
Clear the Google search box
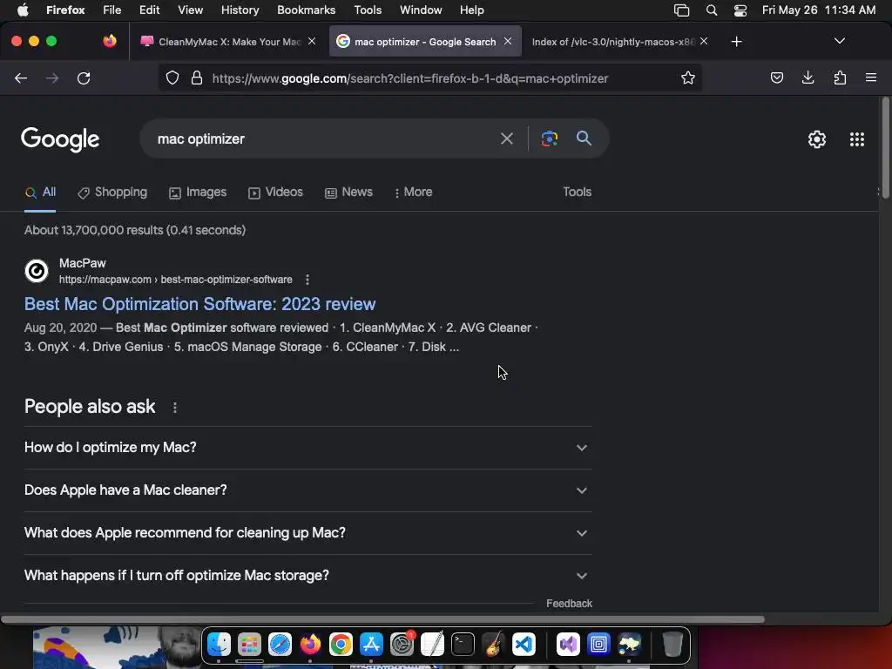[506, 139]
